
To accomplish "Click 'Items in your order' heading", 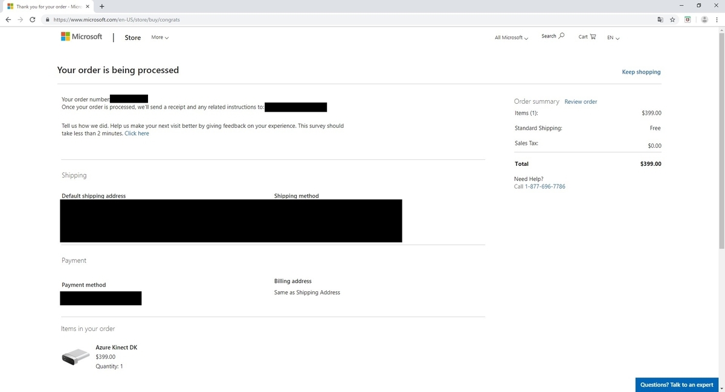I will click(88, 329).
